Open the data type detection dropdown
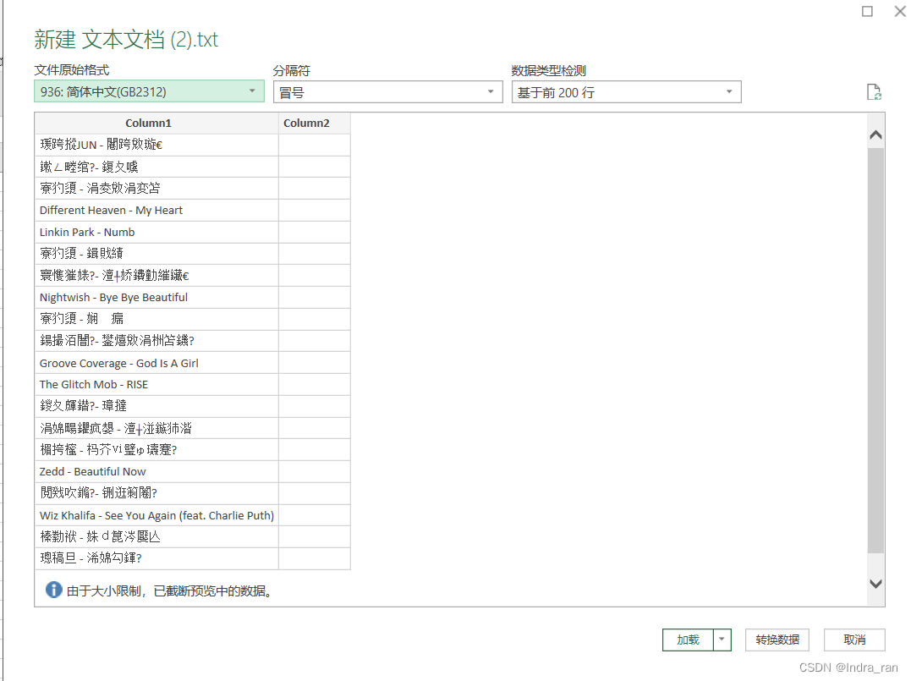 pyautogui.click(x=626, y=92)
